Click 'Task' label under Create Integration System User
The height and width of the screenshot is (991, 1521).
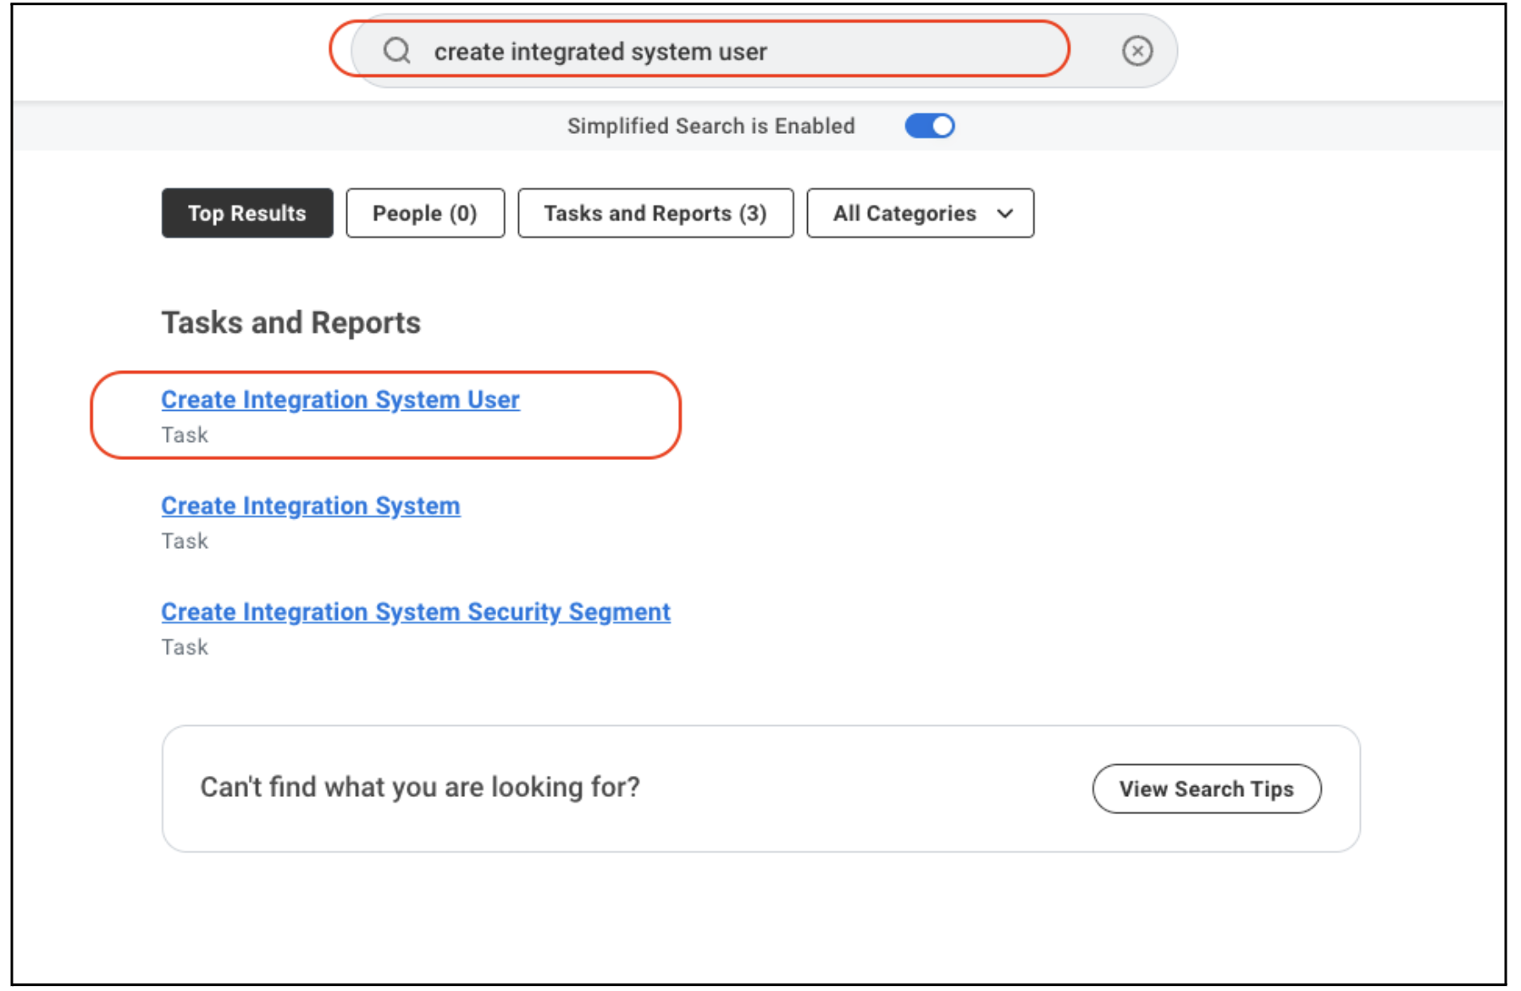[x=185, y=435]
